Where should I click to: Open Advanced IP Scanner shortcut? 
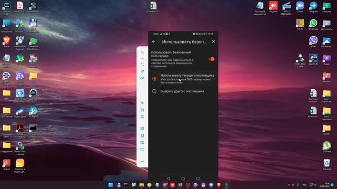(x=20, y=43)
